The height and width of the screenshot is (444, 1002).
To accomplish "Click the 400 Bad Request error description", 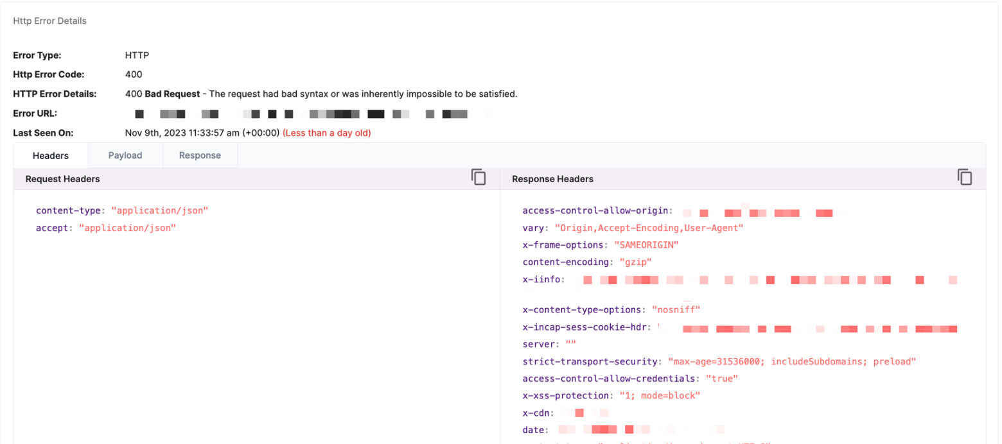I will point(321,94).
